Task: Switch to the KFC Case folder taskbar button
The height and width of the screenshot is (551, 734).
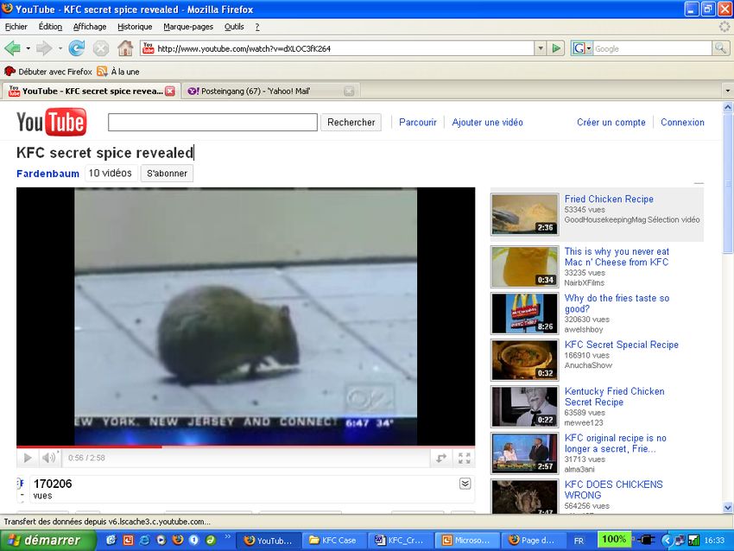Action: click(x=333, y=541)
